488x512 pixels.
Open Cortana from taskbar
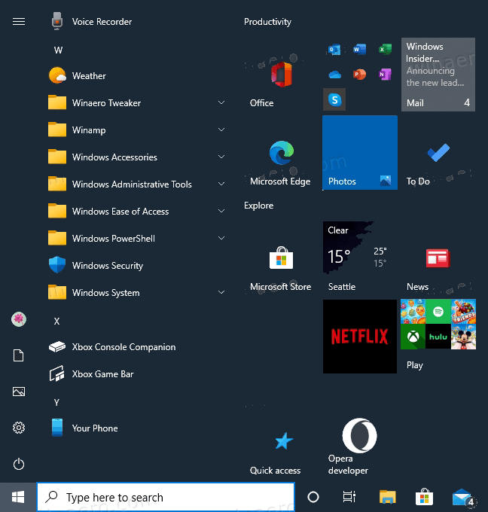[x=313, y=497]
